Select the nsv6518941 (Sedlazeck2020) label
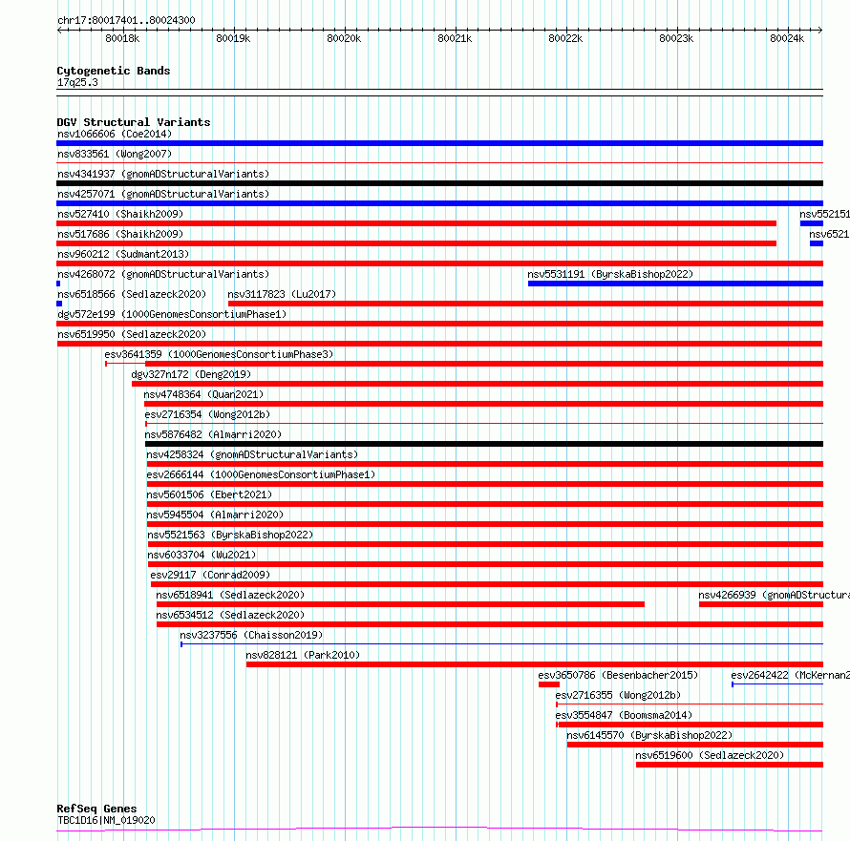 [230, 595]
